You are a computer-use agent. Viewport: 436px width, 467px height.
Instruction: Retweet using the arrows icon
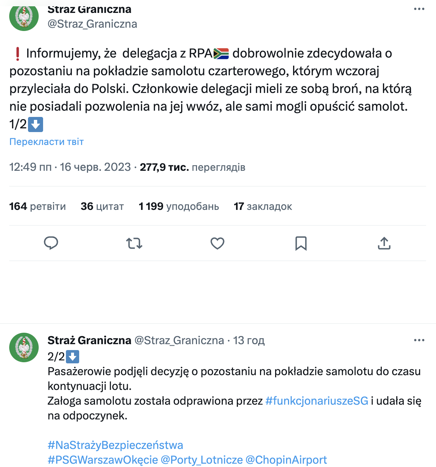point(134,243)
